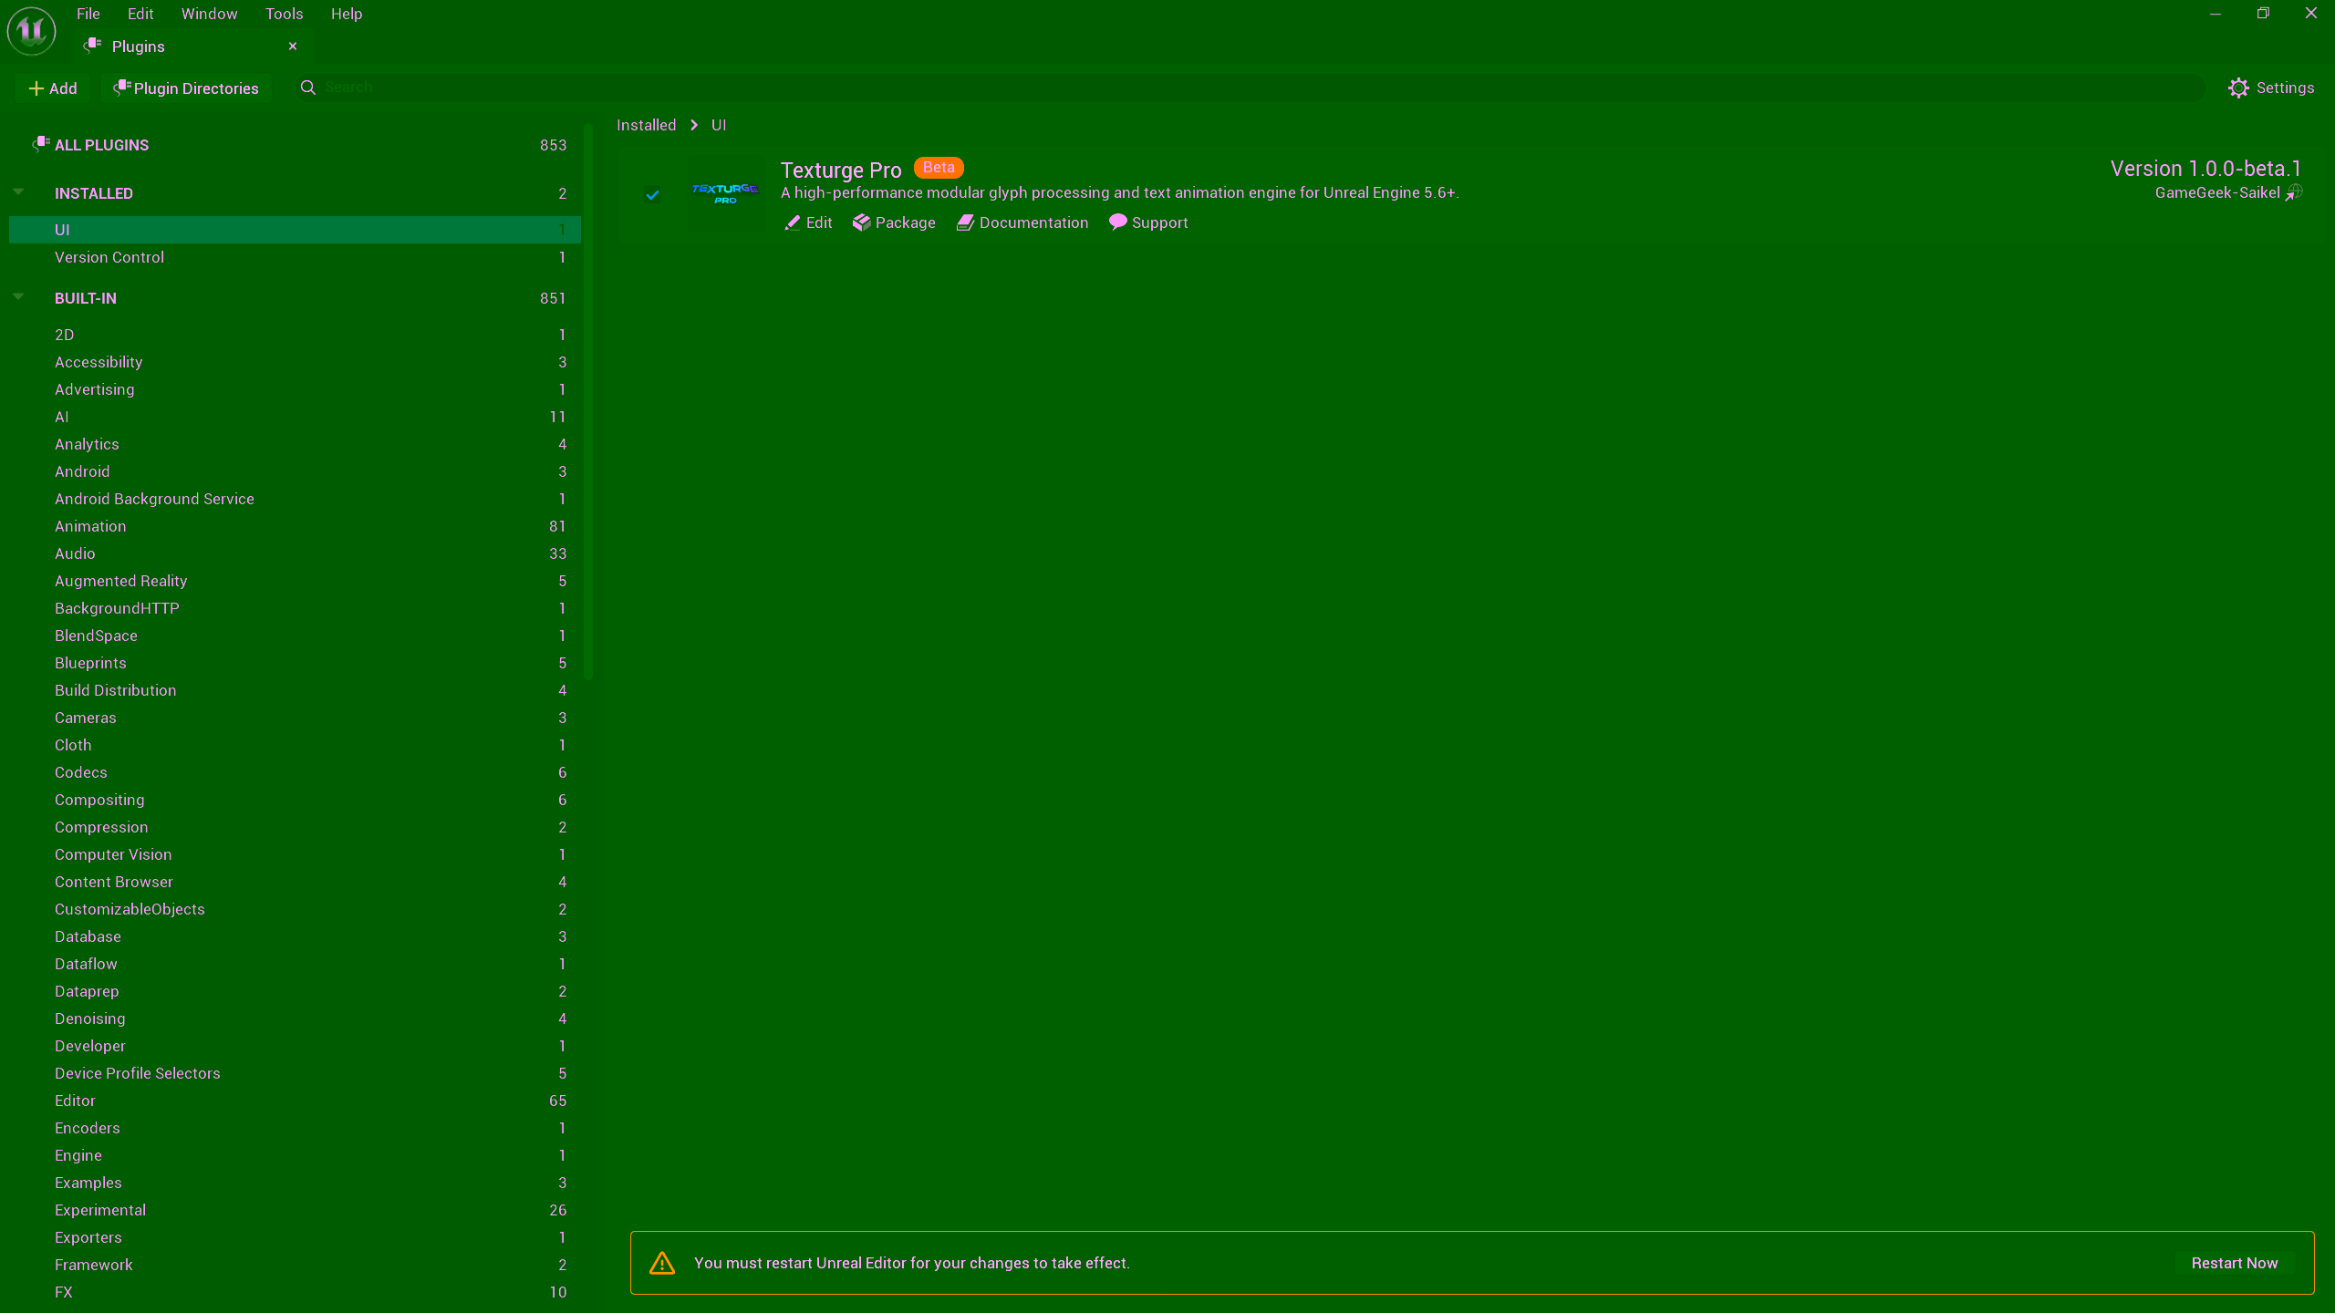Select the Database category
The height and width of the screenshot is (1313, 2335).
coord(295,936)
